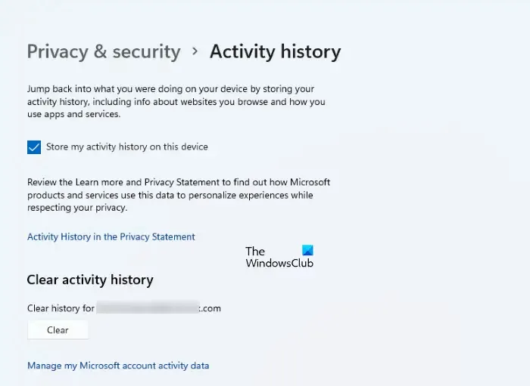Click the breadcrumb chevron arrow separator
The width and height of the screenshot is (530, 386).
(195, 51)
